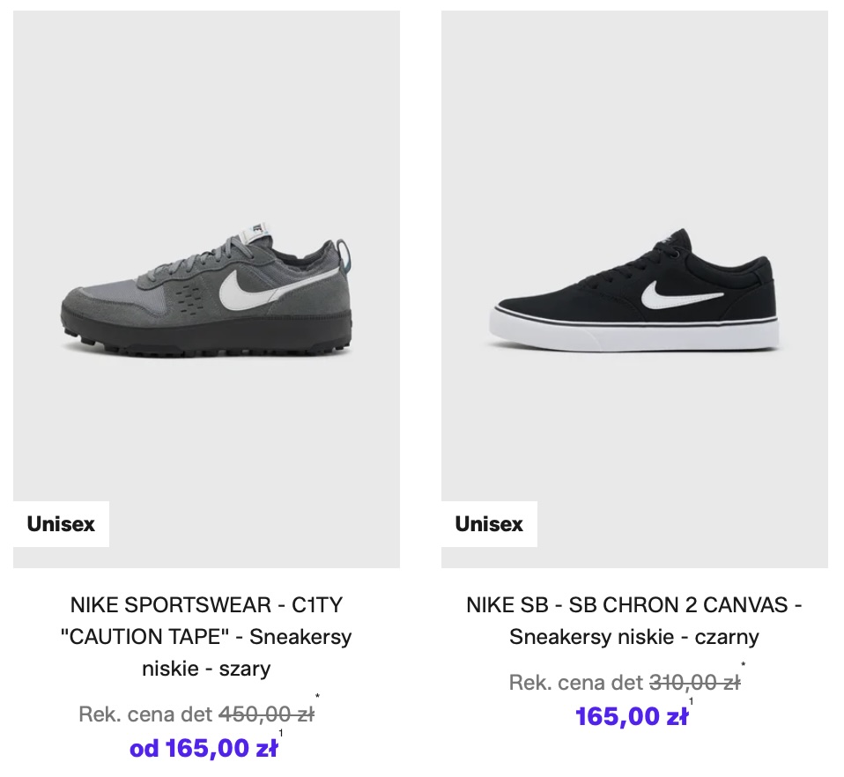Click the black sneaker's 165,00 zł price
Viewport: 844px width, 777px height.
tap(632, 717)
